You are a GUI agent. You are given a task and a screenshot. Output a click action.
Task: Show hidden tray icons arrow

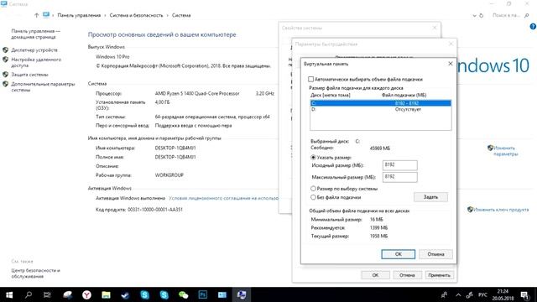[x=458, y=295]
